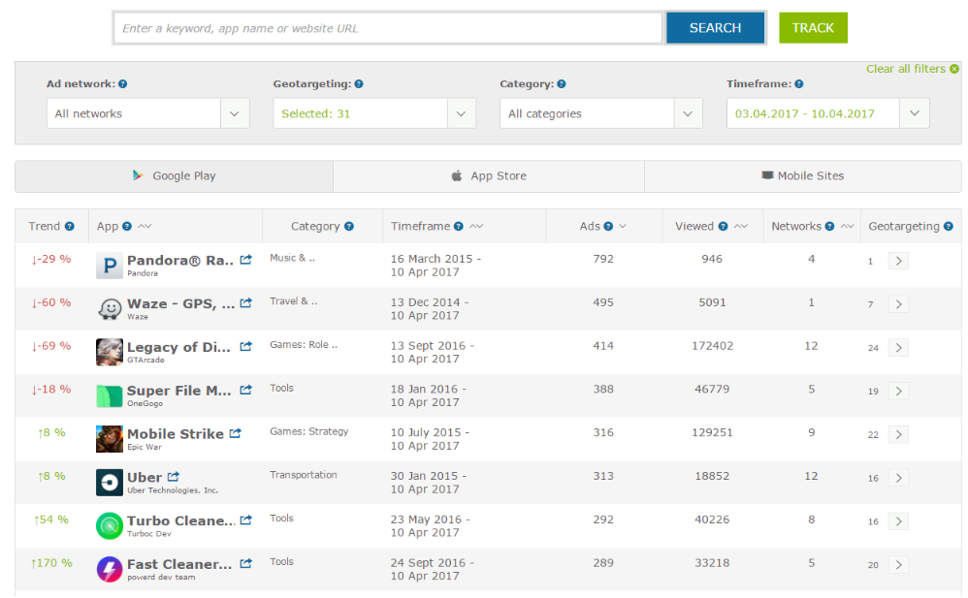
Task: Open Waze external link icon
Action: (x=245, y=303)
